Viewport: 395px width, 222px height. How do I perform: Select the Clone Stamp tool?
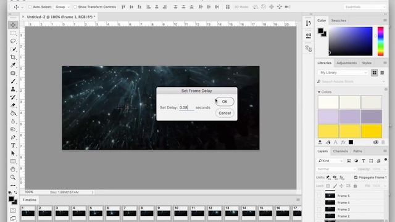point(13,89)
